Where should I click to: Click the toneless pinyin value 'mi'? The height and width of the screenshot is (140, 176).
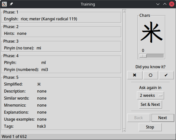click(x=39, y=48)
